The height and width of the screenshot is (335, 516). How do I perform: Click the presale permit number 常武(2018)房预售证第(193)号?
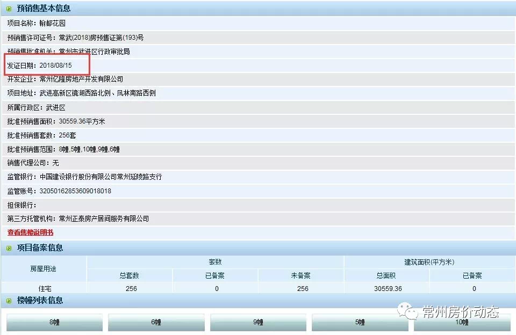[x=101, y=38]
